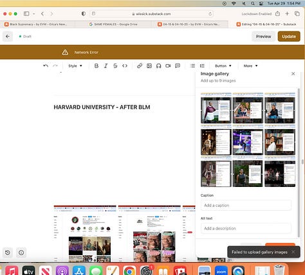The width and height of the screenshot is (305, 275).
Task: Open the post info icon at bottom left
Action: (21, 253)
